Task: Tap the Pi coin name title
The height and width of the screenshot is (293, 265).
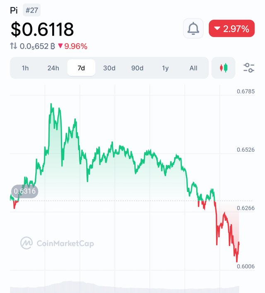Action: coord(14,10)
